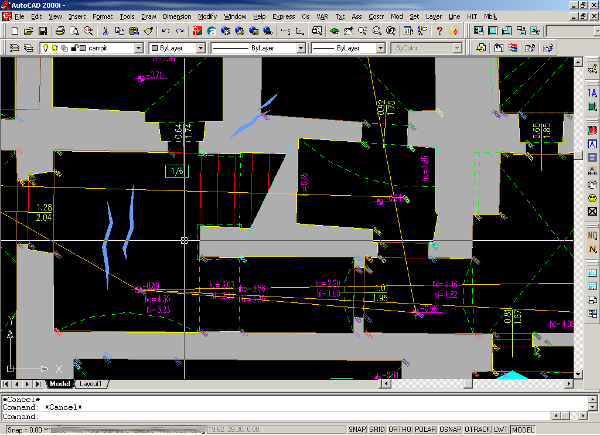Open the Layers manager icon
Image resolution: width=600 pixels, height=436 pixels.
coord(29,48)
